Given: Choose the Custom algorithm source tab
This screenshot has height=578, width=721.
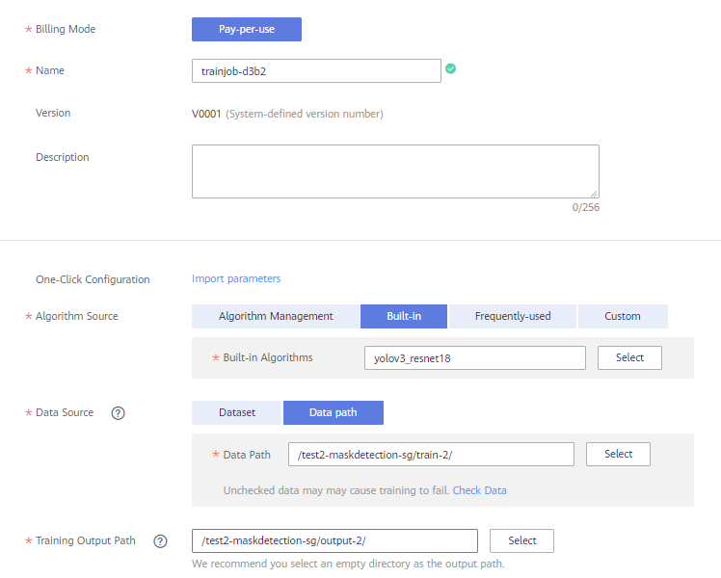Looking at the screenshot, I should 623,316.
